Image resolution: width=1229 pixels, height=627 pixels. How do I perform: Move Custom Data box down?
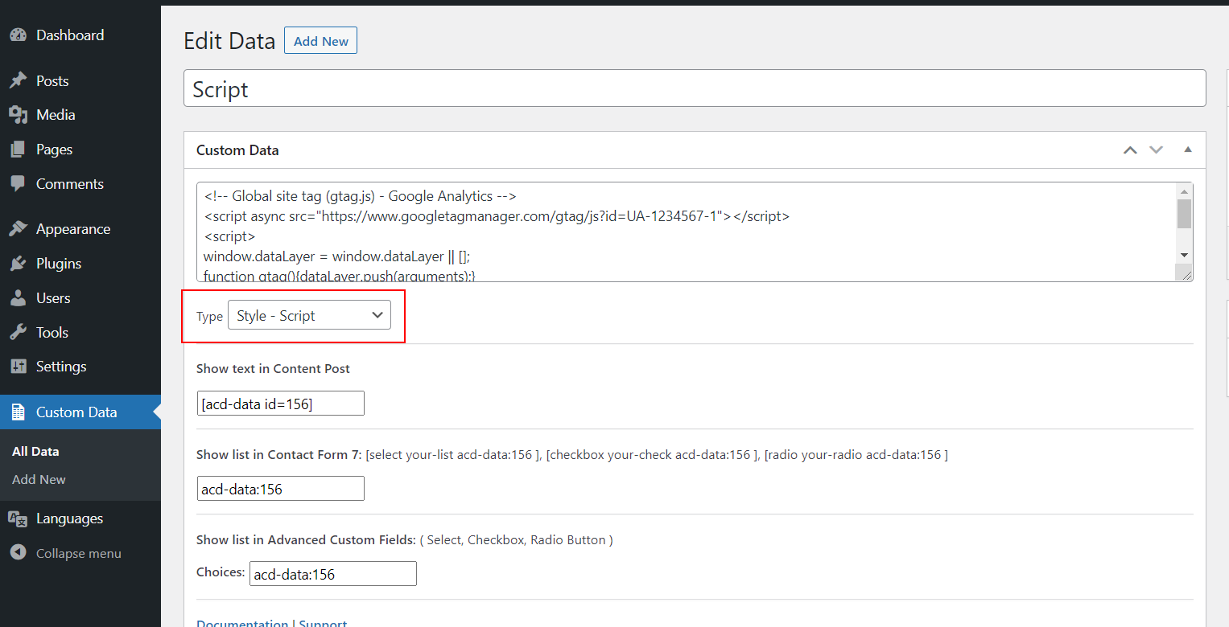1157,150
